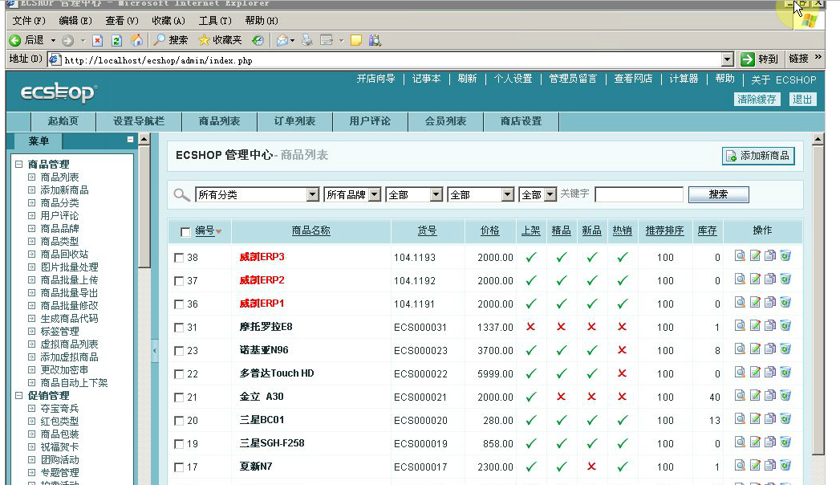Screen dimensions: 840x485
Task: Click the 清除缓存 link
Action: pyautogui.click(x=757, y=99)
